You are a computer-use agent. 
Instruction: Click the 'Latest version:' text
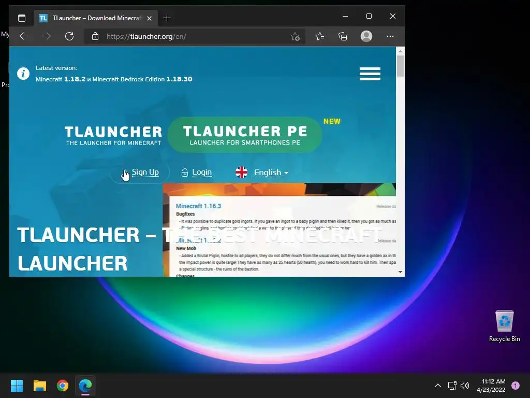pos(56,68)
